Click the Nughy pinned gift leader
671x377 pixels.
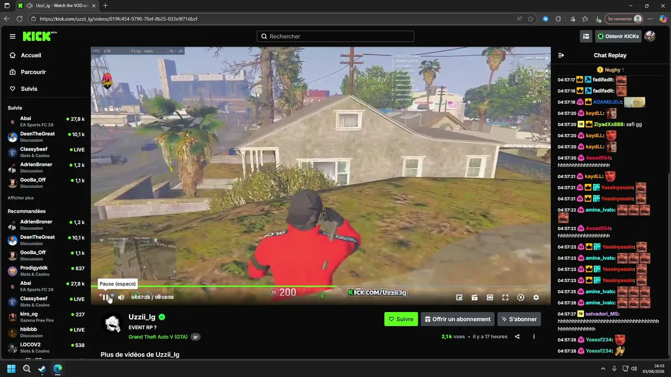(610, 70)
